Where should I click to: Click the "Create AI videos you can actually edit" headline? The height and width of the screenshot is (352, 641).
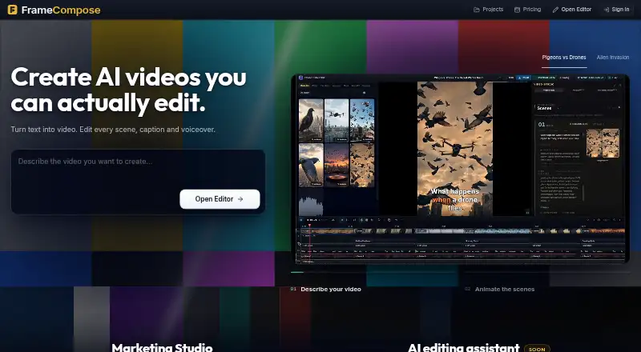128,90
